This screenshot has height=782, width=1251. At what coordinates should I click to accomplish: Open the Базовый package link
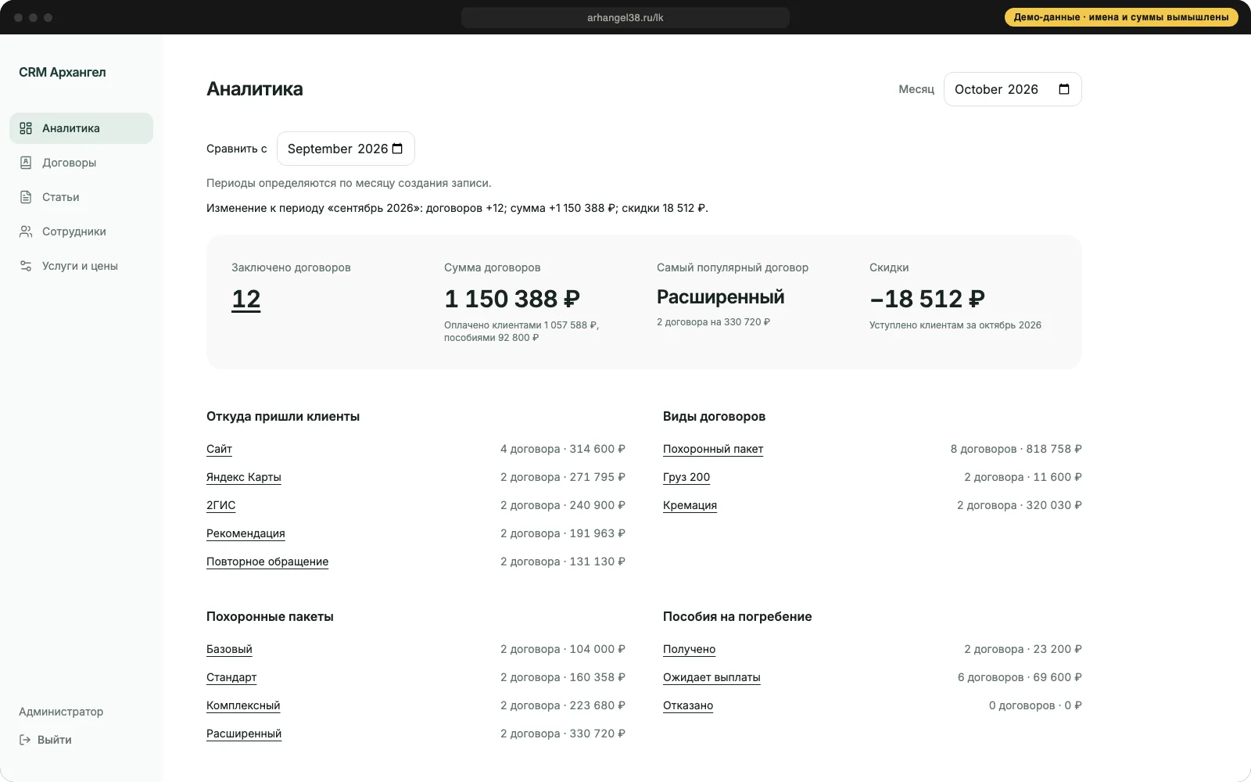tap(229, 649)
